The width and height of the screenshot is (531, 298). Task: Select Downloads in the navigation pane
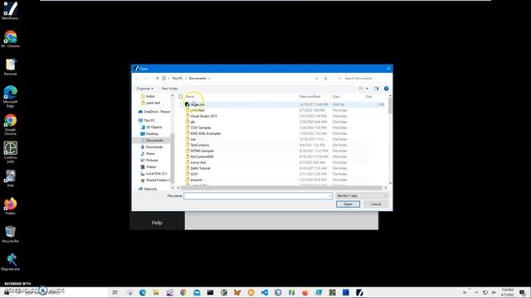[x=154, y=147]
